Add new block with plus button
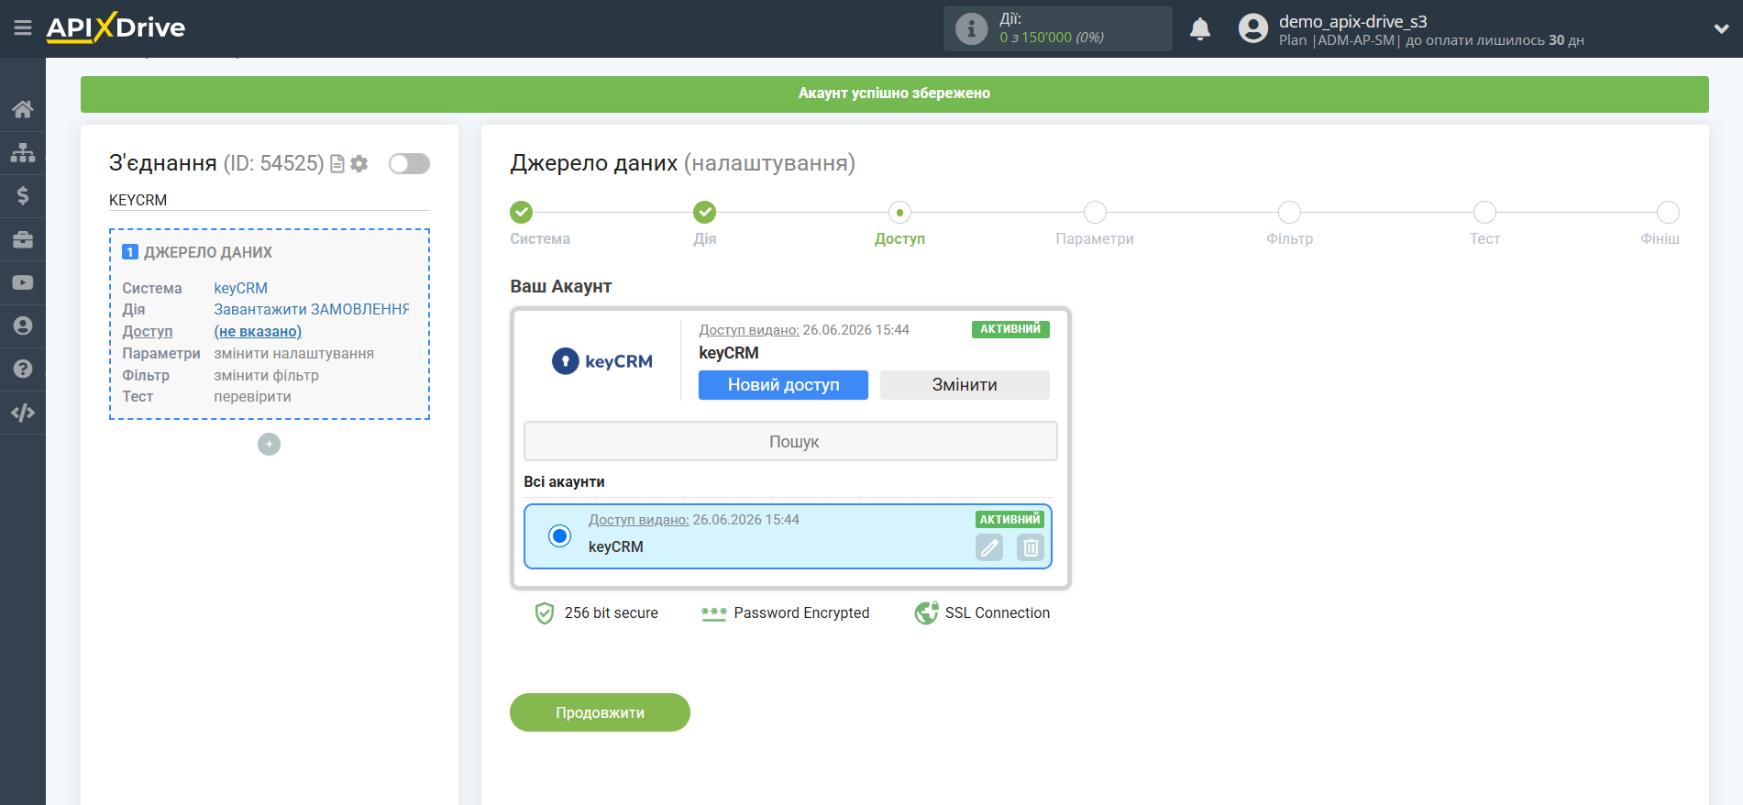 click(269, 444)
